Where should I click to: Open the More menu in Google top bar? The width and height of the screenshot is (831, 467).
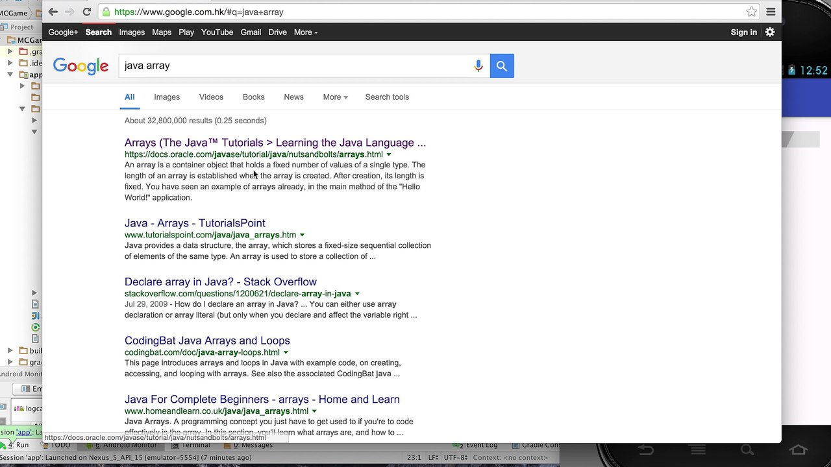click(306, 32)
